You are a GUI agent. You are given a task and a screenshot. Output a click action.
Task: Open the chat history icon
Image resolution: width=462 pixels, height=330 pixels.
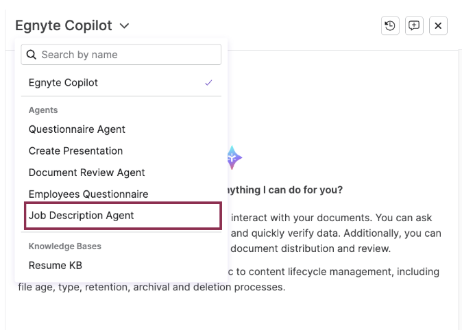pyautogui.click(x=390, y=25)
